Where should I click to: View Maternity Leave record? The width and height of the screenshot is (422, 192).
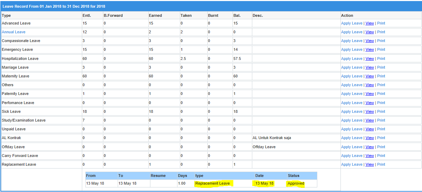370,76
